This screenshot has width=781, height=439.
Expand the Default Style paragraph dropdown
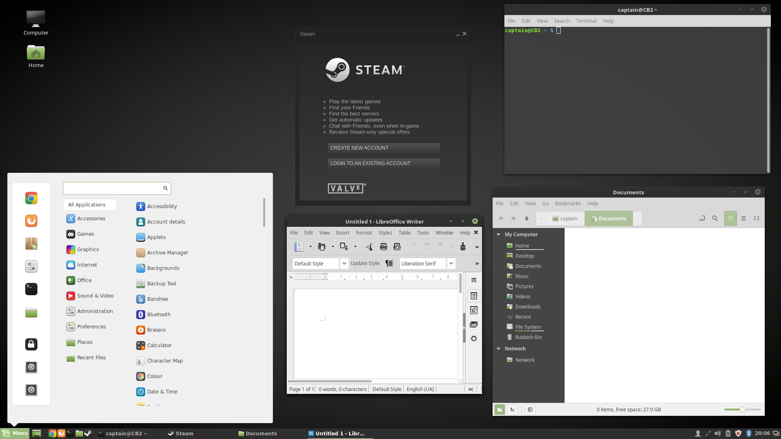[x=344, y=263]
